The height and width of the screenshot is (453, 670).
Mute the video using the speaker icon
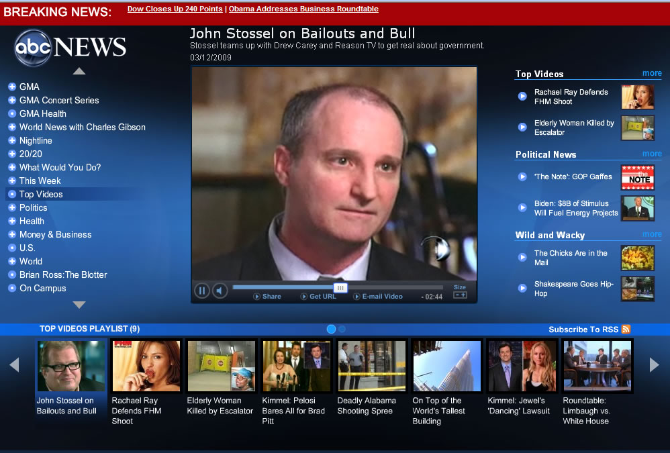tap(220, 291)
